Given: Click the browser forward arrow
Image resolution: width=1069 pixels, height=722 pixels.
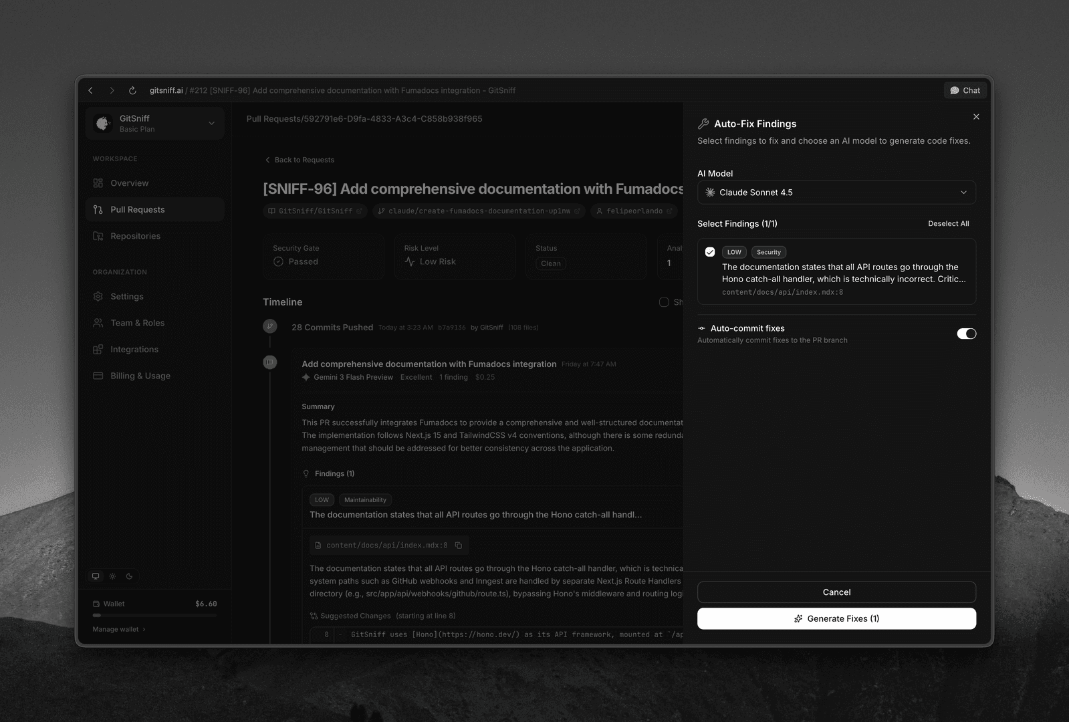Looking at the screenshot, I should pos(112,90).
